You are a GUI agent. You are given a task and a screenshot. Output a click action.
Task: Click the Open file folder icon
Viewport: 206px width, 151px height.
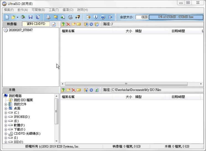coord(13,17)
